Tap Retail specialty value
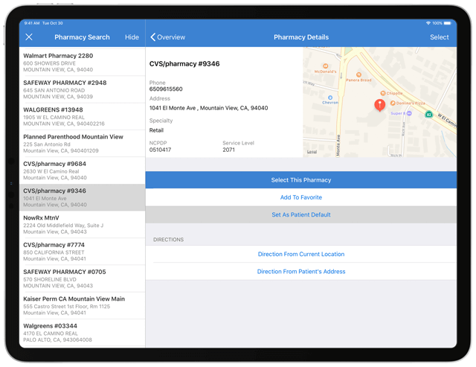 156,130
